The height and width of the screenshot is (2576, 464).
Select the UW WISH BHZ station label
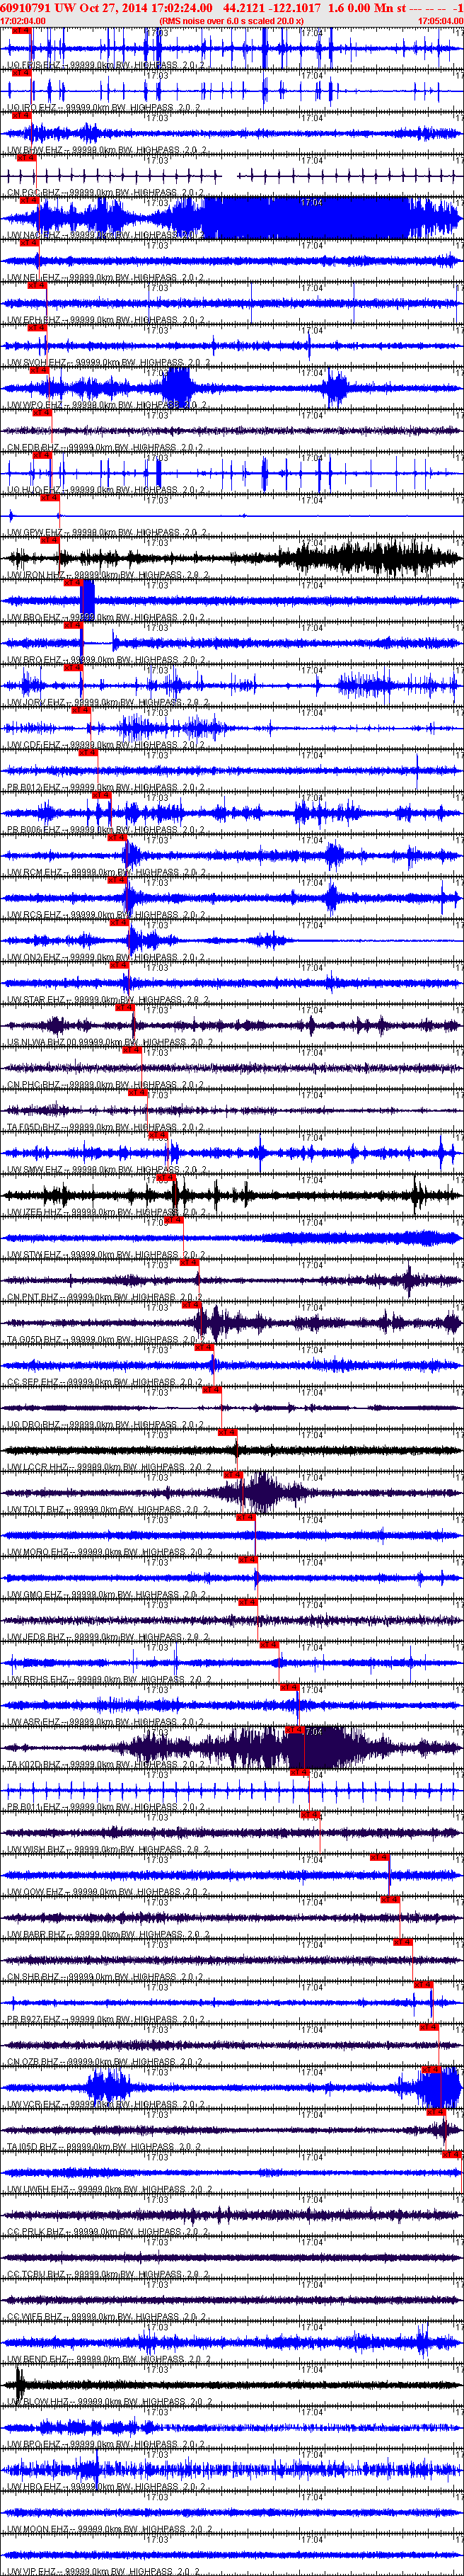pos(109,1850)
